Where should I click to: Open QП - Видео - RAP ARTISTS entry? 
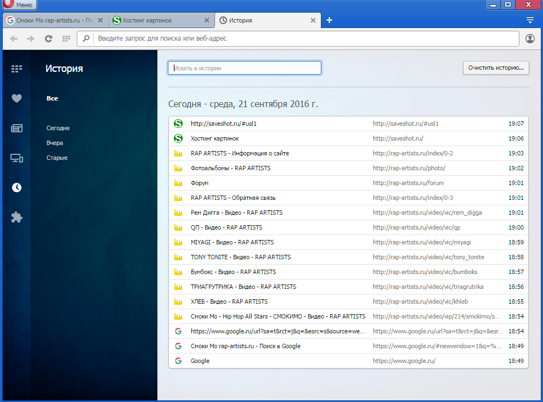(x=348, y=227)
